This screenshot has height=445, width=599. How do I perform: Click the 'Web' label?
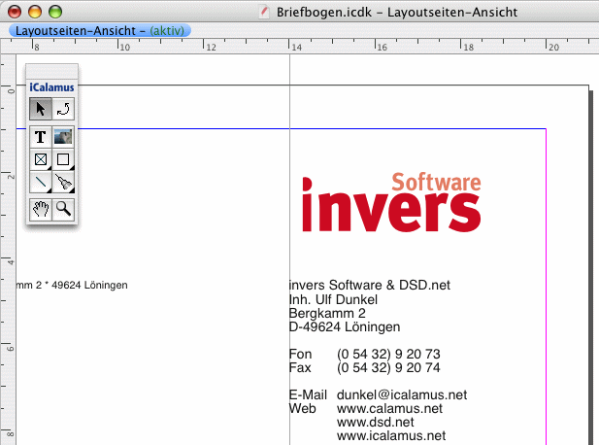(303, 409)
